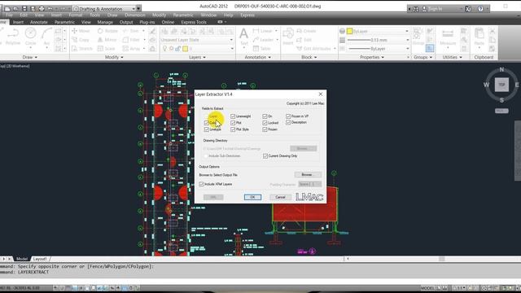This screenshot has width=521, height=293.
Task: Click the yellow ByLayer color swatch in Properties
Action: coord(349,31)
